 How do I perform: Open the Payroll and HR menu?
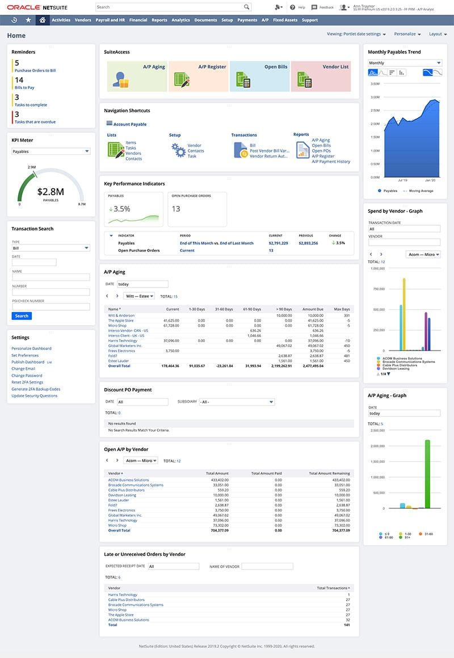tap(110, 20)
